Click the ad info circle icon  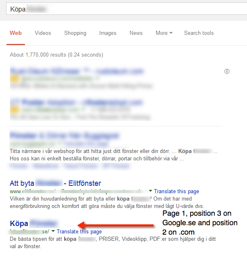coord(227,71)
